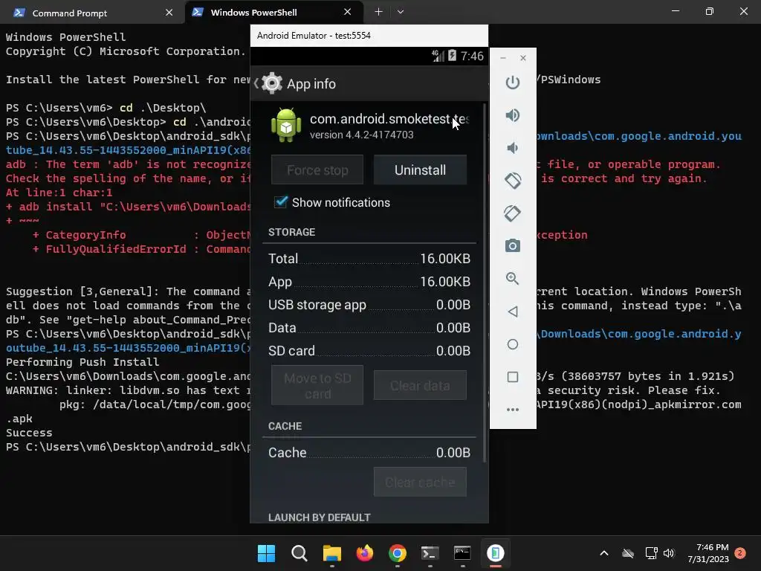Click the emulator zoom magnifier icon
This screenshot has height=571, width=761.
pos(513,278)
